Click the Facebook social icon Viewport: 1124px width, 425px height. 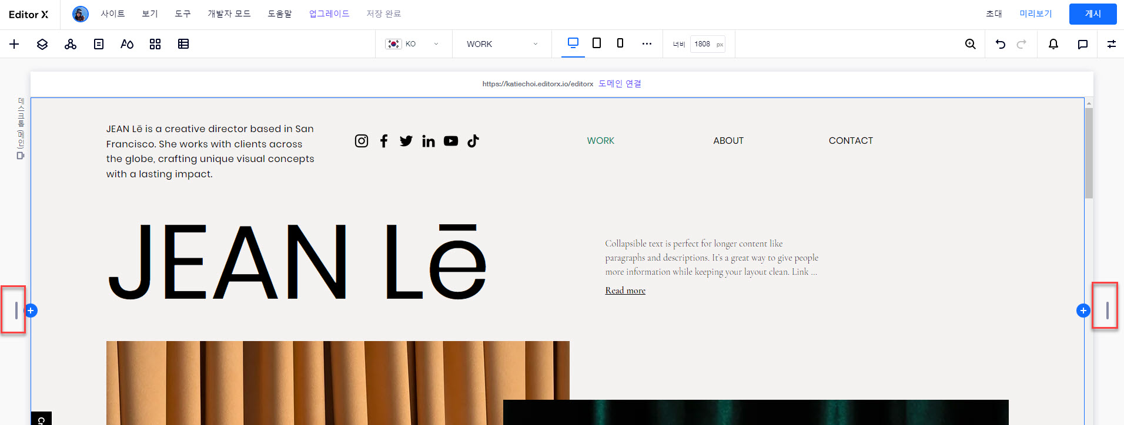384,141
